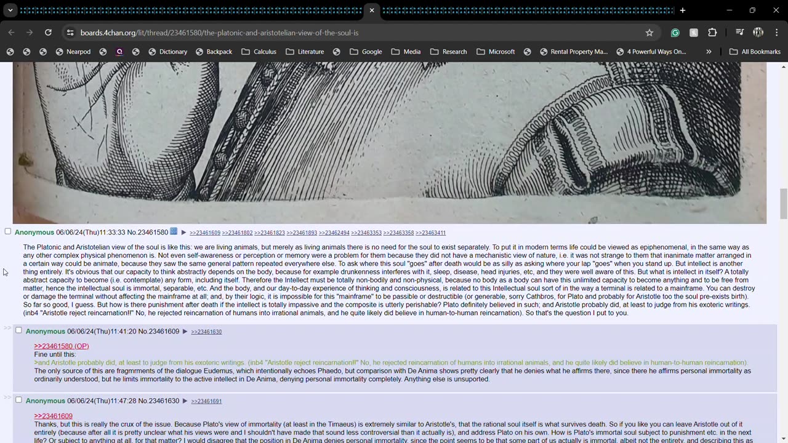
Task: Go back to previous page
Action: click(x=11, y=33)
